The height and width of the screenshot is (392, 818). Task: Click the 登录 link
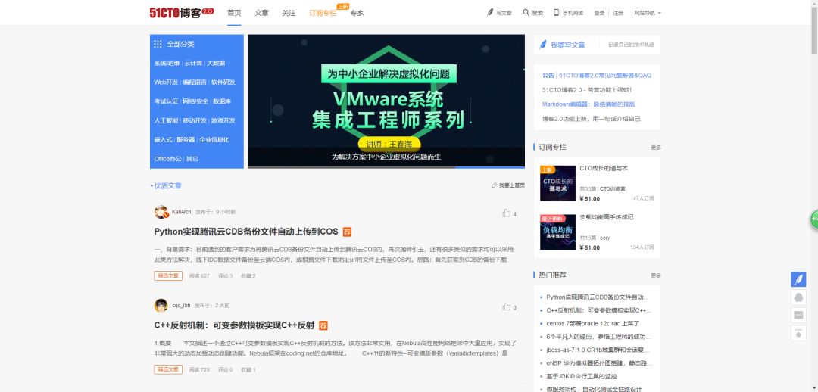click(x=599, y=13)
